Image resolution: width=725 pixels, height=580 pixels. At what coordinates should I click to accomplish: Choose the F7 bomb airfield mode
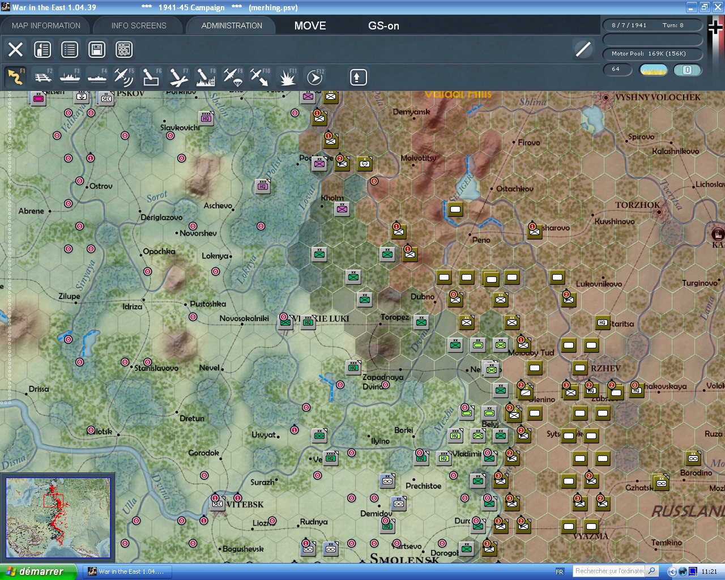[x=178, y=77]
